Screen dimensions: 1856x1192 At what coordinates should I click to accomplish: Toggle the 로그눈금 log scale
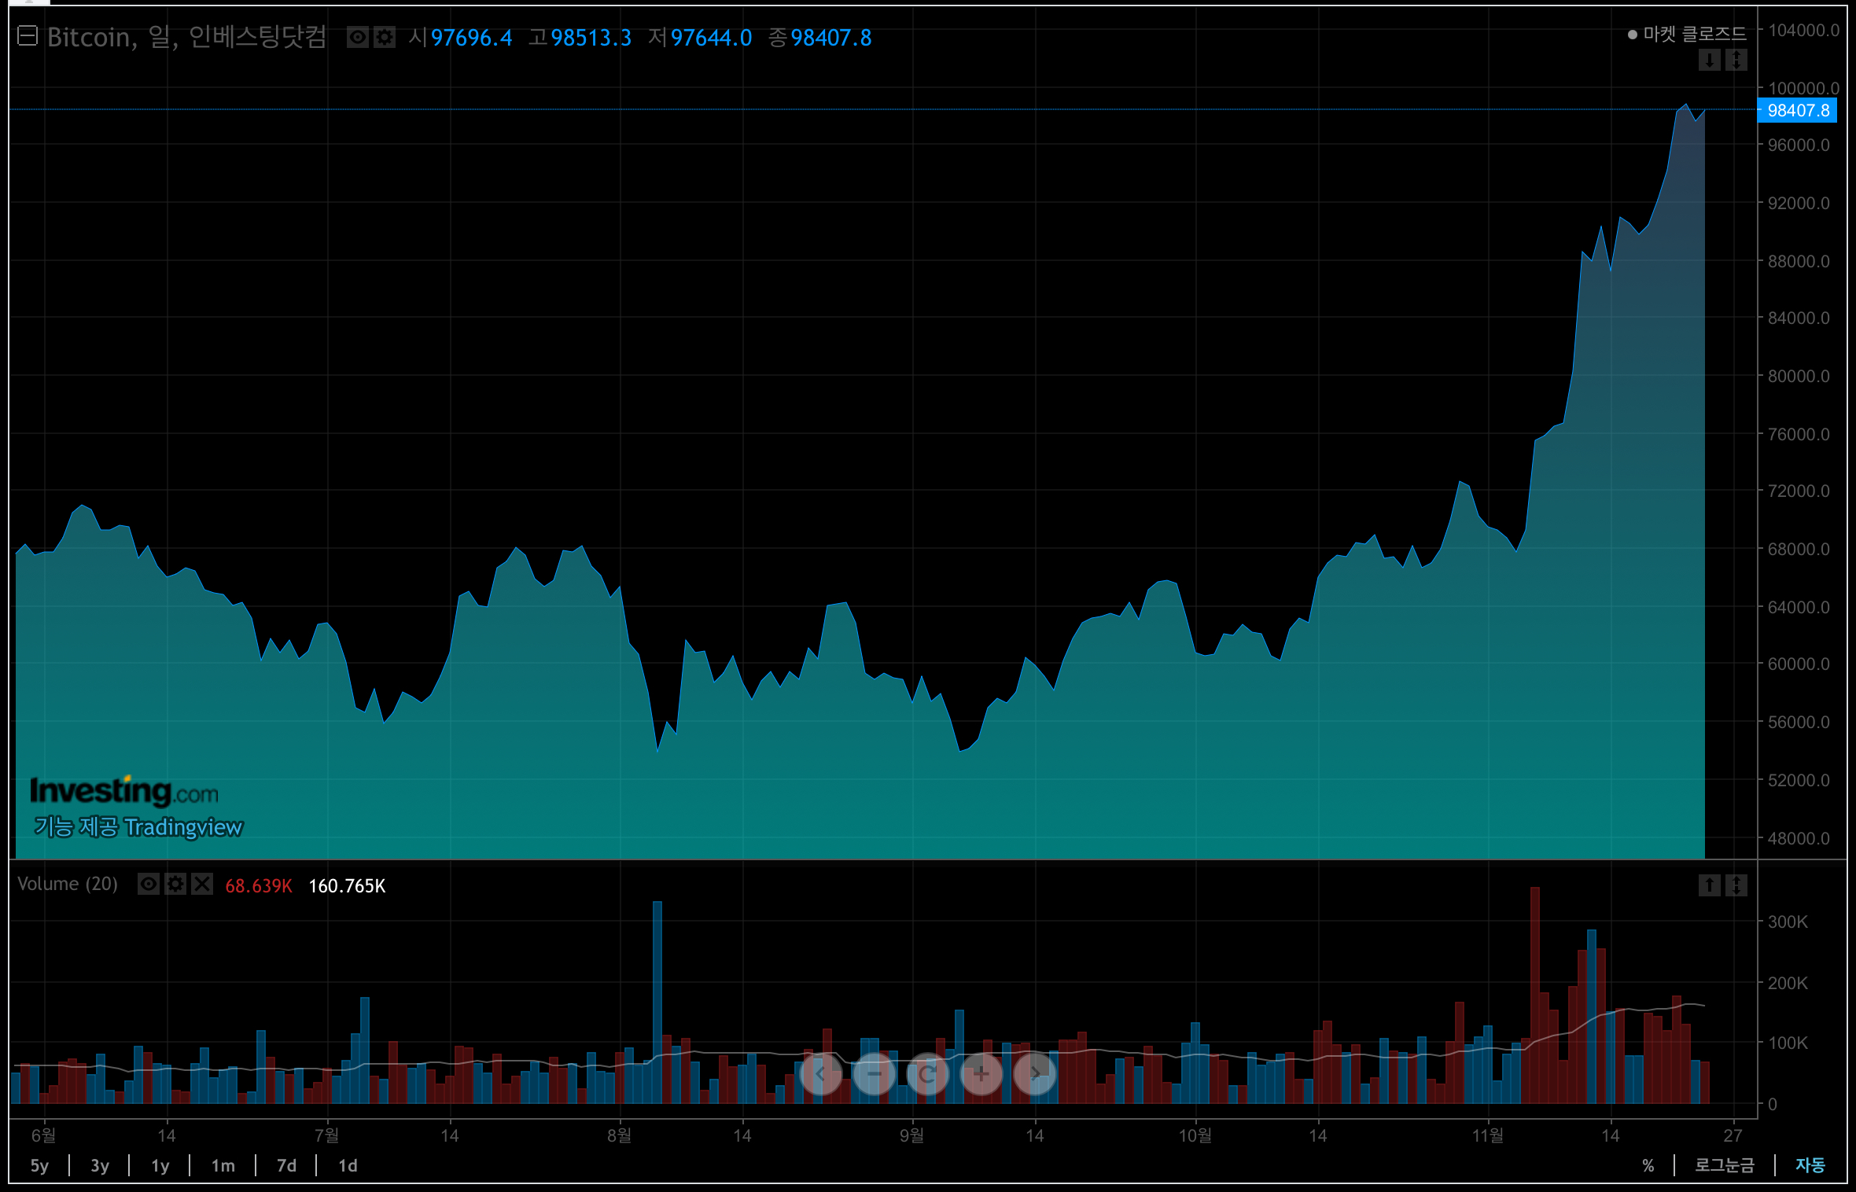tap(1724, 1165)
